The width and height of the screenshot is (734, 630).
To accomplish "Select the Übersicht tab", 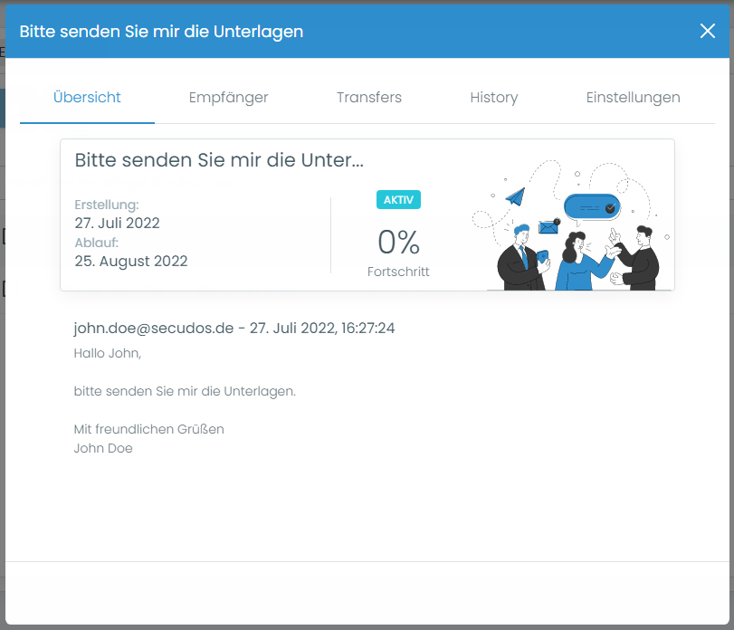I will [x=87, y=97].
